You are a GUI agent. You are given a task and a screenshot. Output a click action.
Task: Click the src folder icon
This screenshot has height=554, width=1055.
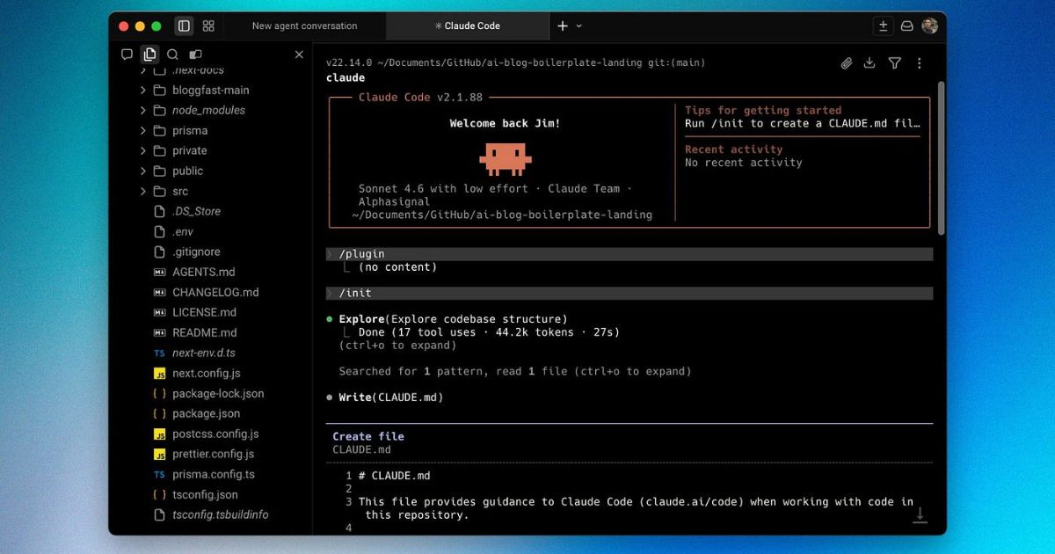159,192
